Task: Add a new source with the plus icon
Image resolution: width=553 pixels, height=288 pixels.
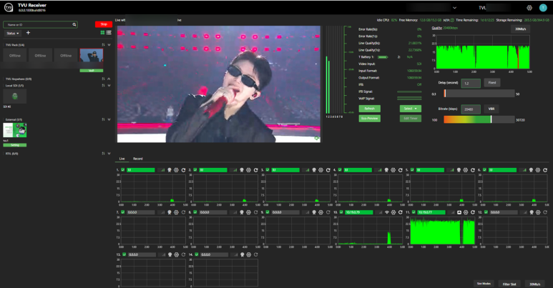Action: point(28,33)
